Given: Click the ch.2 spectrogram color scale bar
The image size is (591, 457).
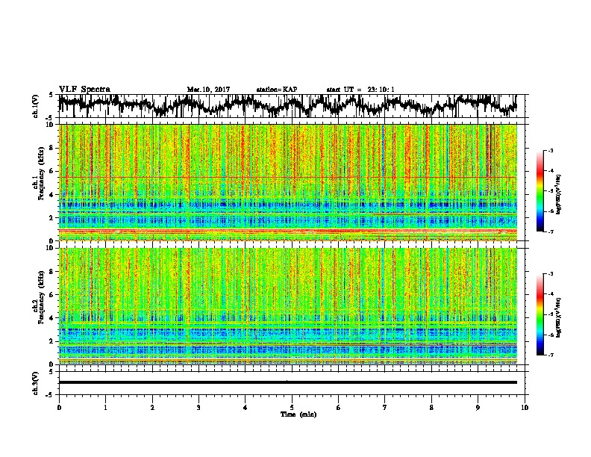Looking at the screenshot, I should pos(540,314).
